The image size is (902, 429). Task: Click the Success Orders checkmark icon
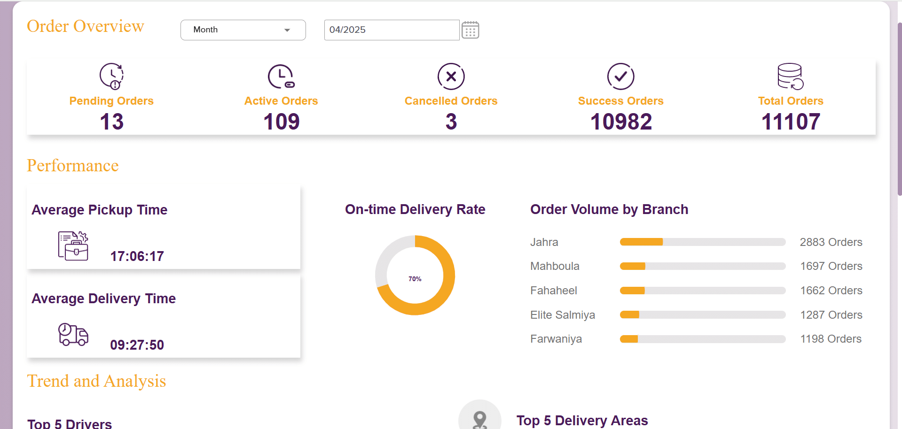(x=620, y=76)
